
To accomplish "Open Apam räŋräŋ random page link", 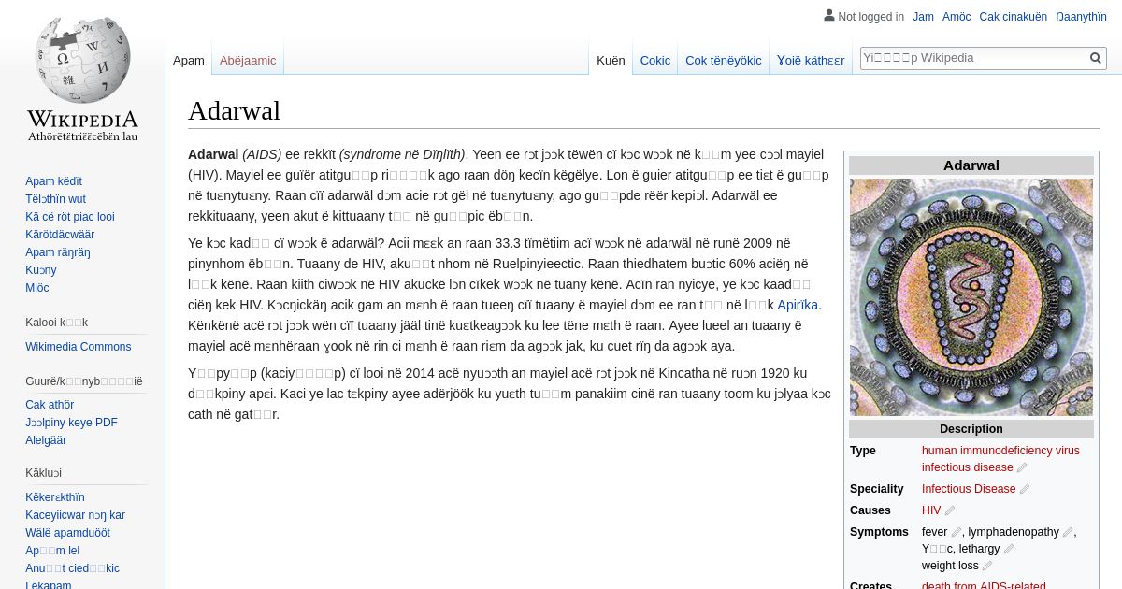I will coord(58,252).
